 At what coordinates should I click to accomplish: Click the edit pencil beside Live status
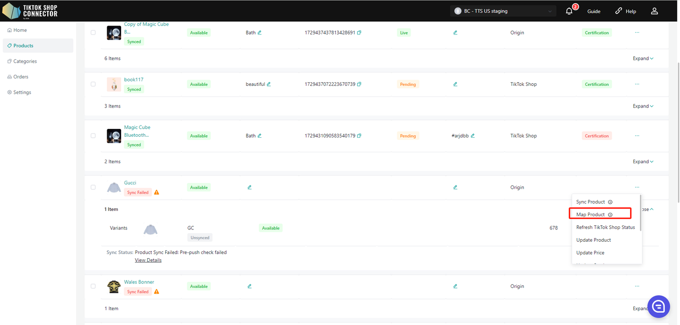[x=455, y=33]
